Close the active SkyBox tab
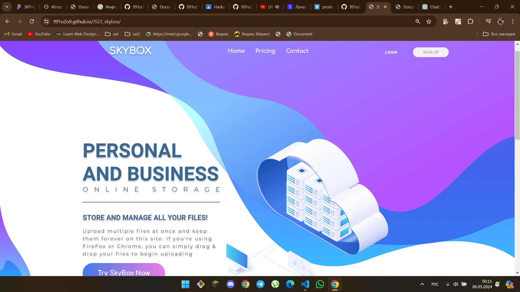Screen dimensions: 520x292 (x=385, y=7)
